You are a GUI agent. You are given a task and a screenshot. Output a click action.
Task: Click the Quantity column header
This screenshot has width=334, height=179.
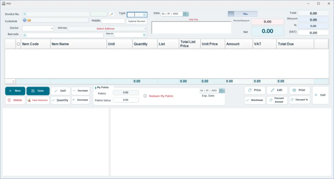[x=145, y=44]
